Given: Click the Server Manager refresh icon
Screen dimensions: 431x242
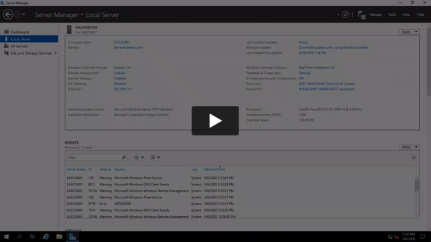Looking at the screenshot, I should (x=346, y=15).
